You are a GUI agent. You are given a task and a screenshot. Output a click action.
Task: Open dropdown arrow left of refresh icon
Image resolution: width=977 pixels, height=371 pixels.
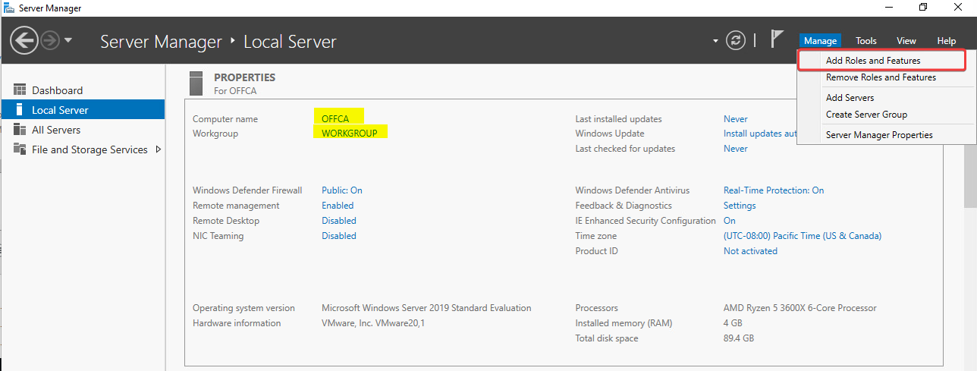(x=715, y=41)
